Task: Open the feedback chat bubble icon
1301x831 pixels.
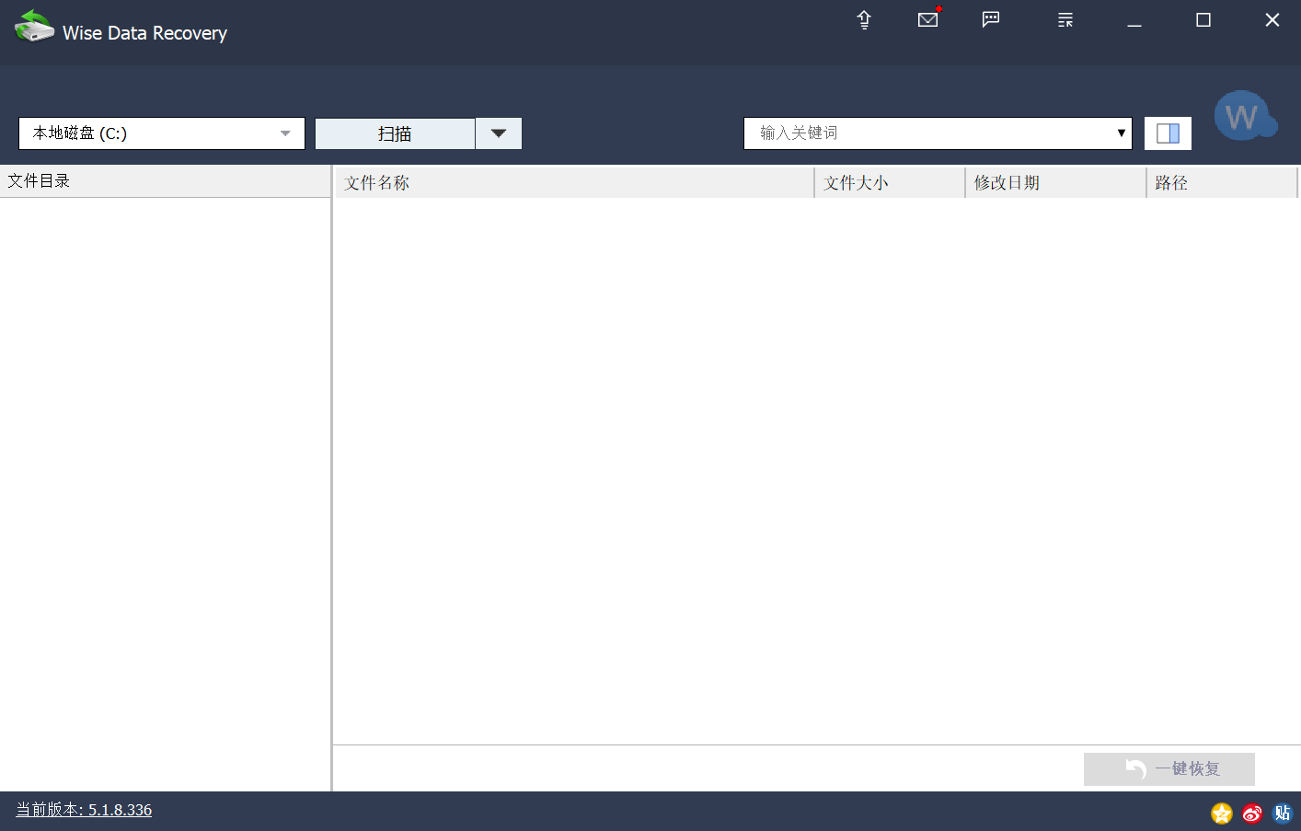Action: 991,19
